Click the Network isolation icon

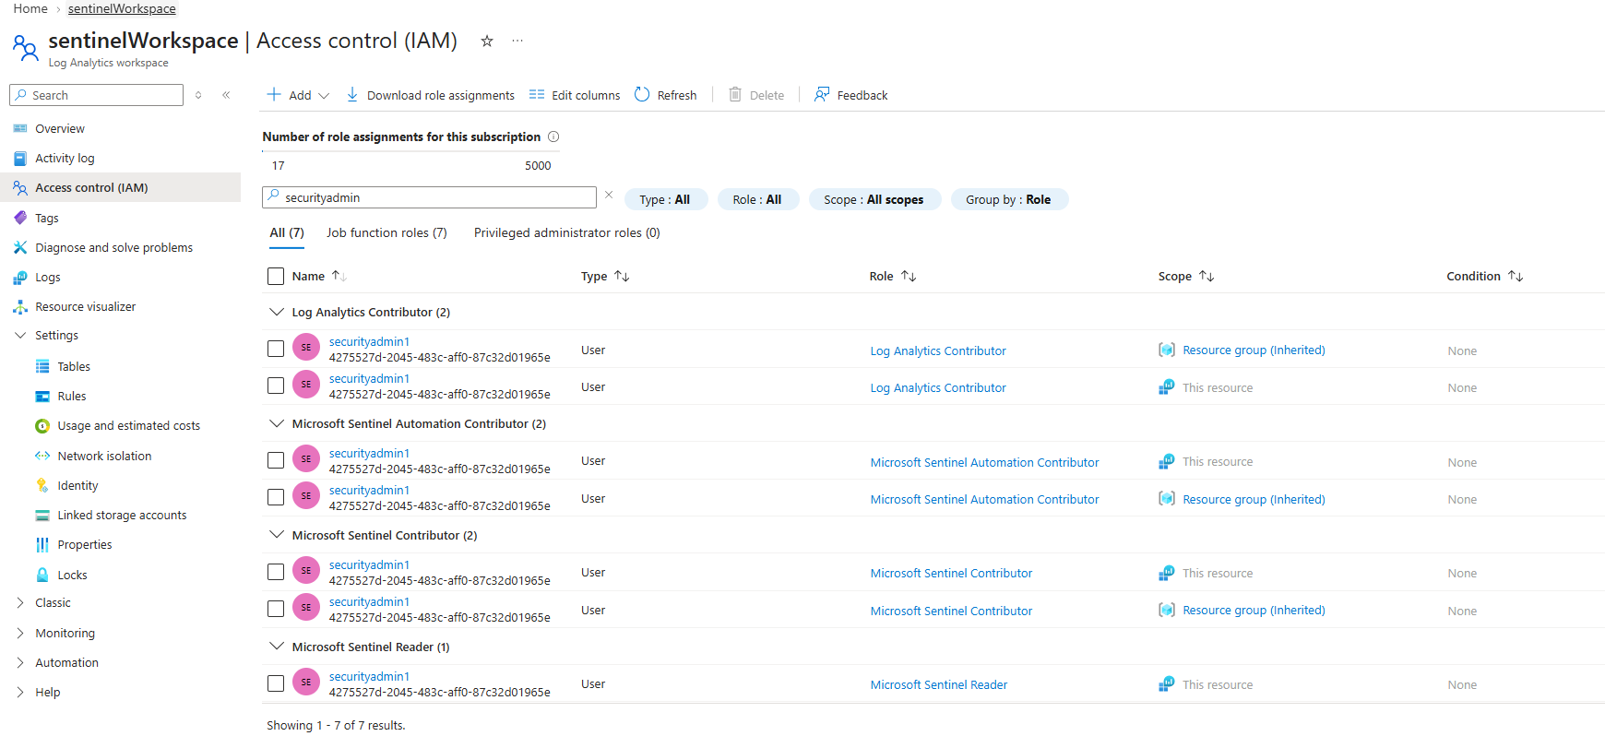click(42, 456)
